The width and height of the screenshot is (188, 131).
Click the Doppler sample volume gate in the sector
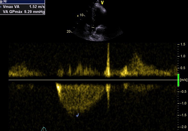93,27
